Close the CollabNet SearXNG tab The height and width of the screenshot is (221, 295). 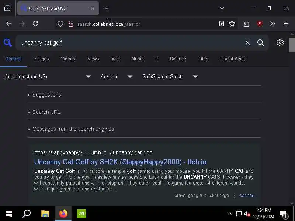tap(93, 8)
